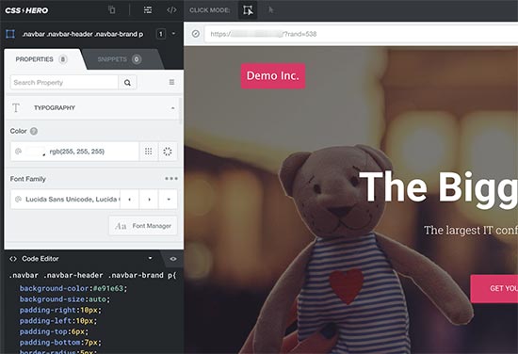Viewport: 518px width, 354px height.
Task: Open the selector dropdown arrow
Action: coord(174,34)
